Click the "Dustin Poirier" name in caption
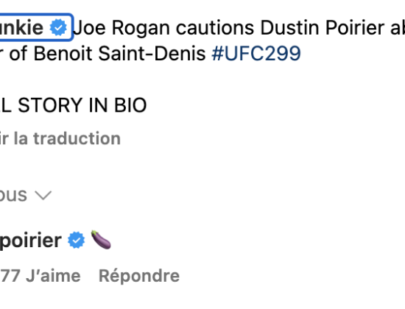Screen dimensions: 405x309 [x=322, y=28]
